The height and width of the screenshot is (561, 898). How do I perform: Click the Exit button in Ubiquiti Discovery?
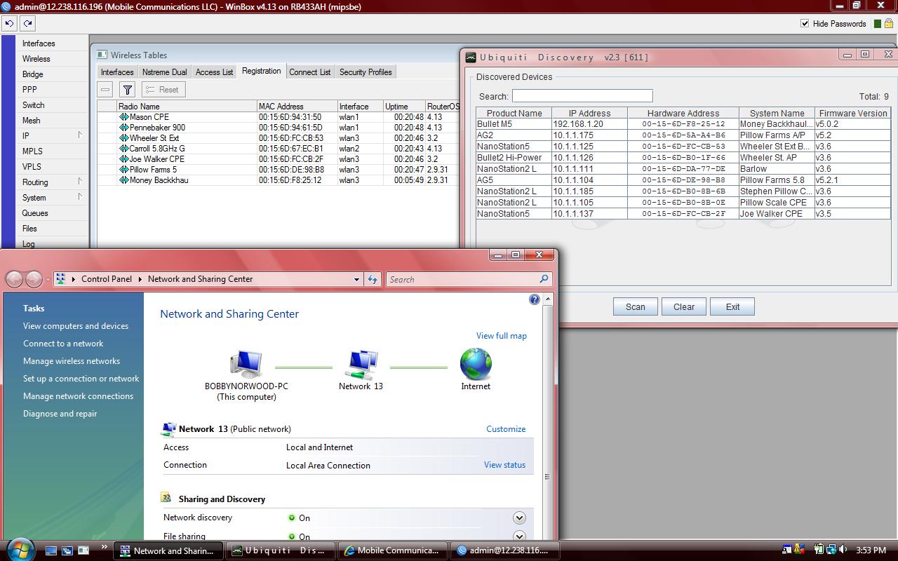pyautogui.click(x=732, y=306)
